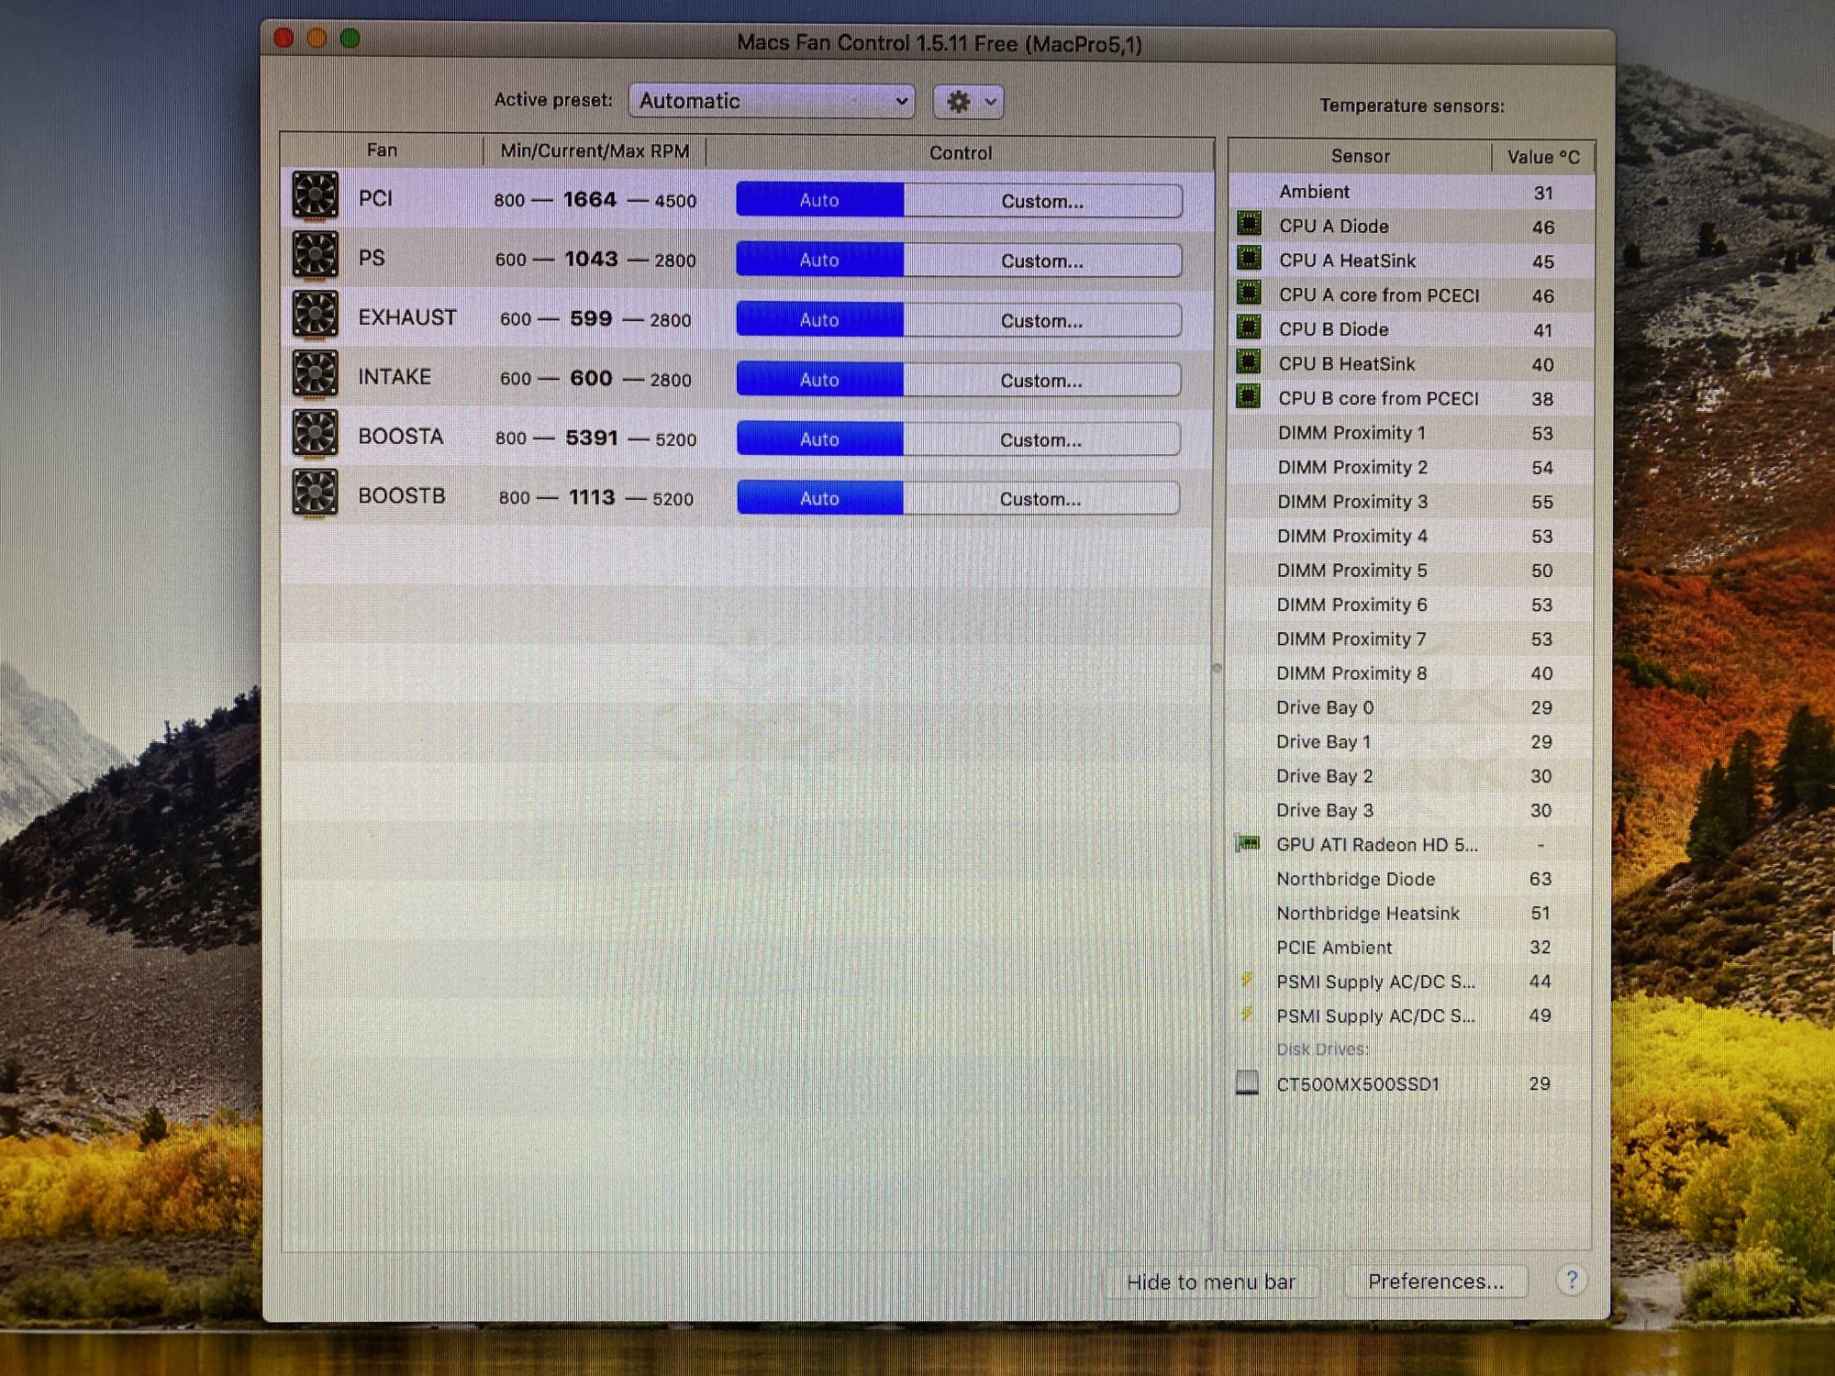The image size is (1835, 1376).
Task: Click CPU B core from PCECI chip icon
Action: tap(1249, 396)
